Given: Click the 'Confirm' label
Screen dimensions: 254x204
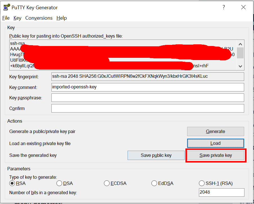Looking at the screenshot, I should tap(17, 108).
